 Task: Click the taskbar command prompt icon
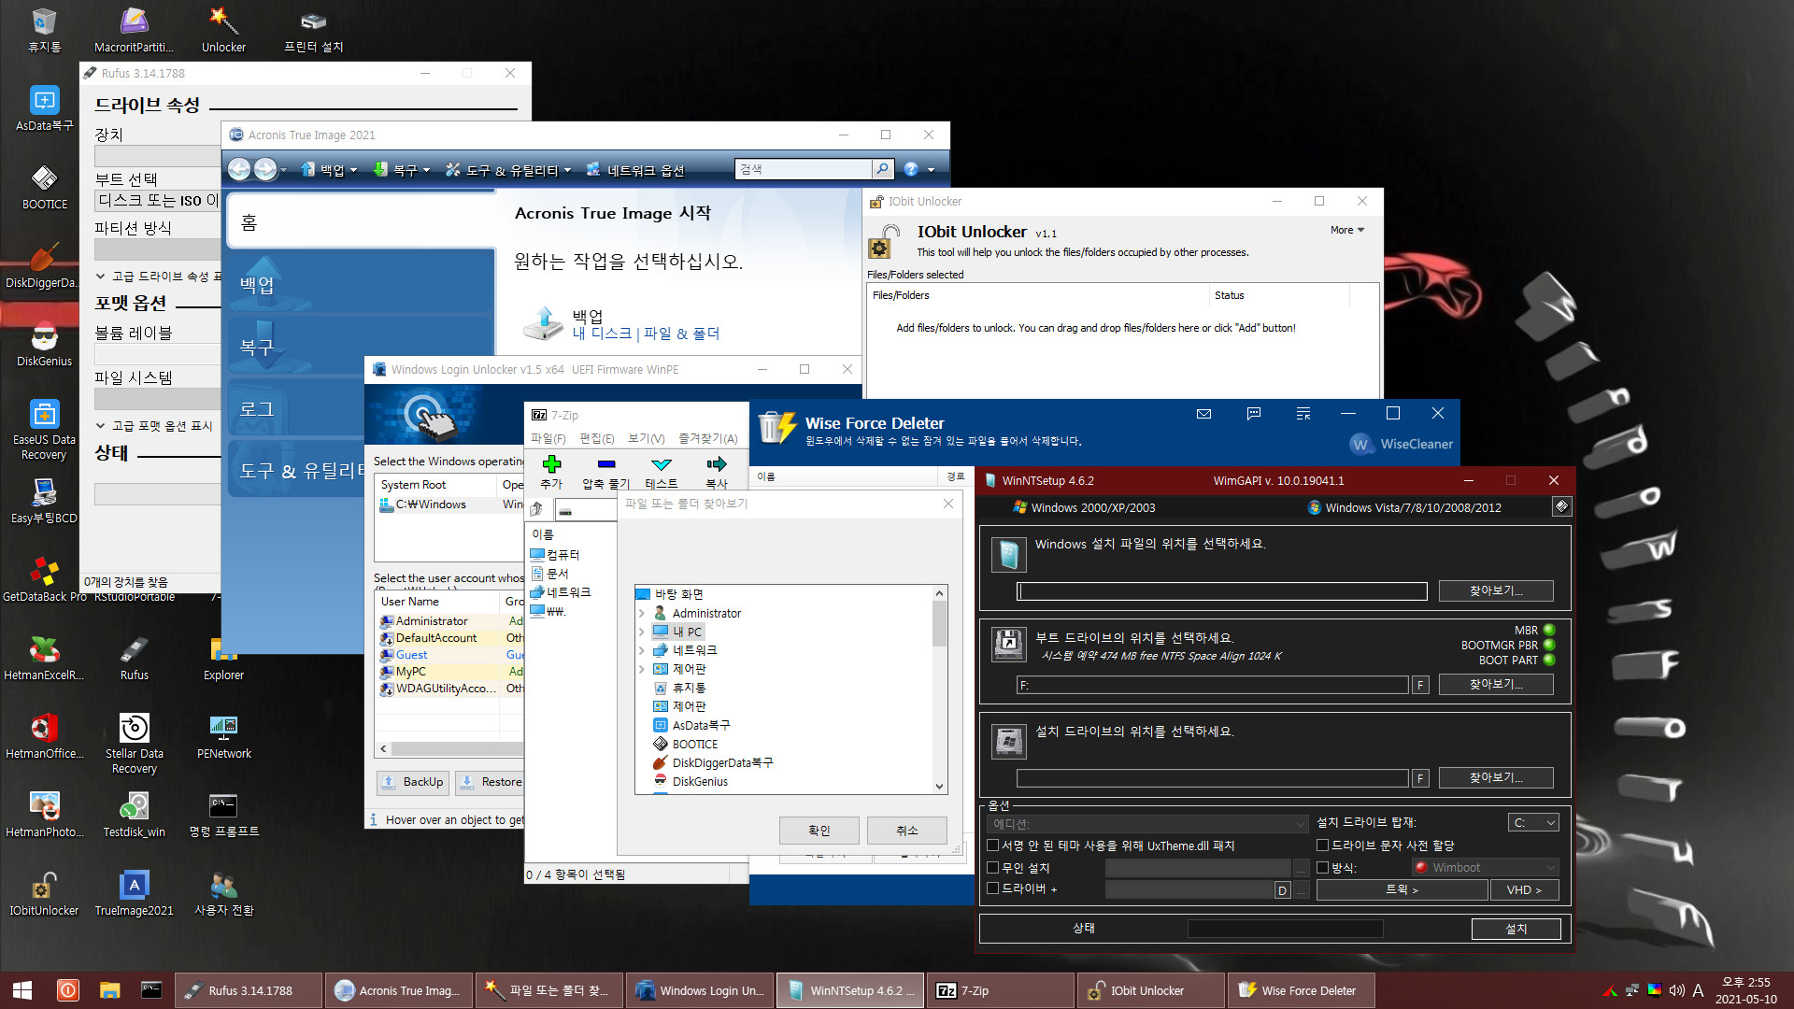click(151, 990)
